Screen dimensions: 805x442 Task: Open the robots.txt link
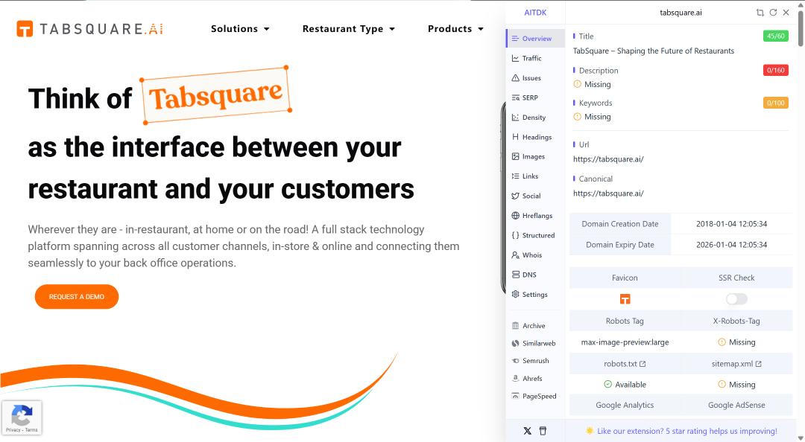click(625, 364)
